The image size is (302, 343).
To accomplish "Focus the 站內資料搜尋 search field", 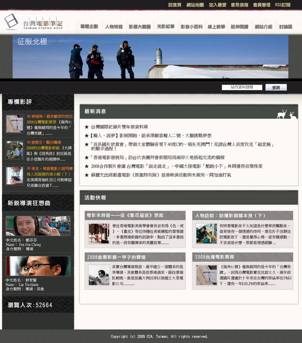I will click(x=242, y=87).
